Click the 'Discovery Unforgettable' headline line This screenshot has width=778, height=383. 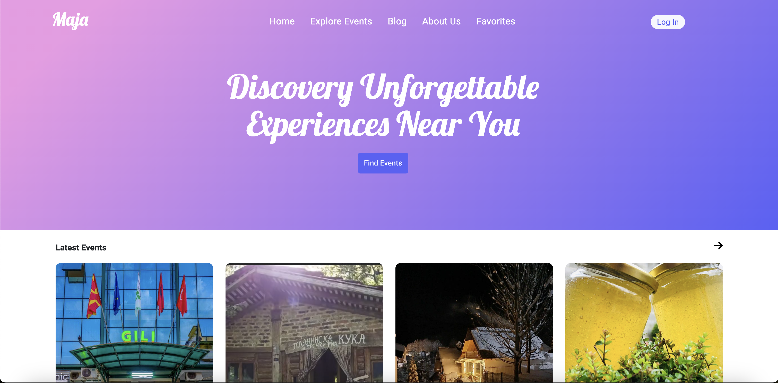383,88
